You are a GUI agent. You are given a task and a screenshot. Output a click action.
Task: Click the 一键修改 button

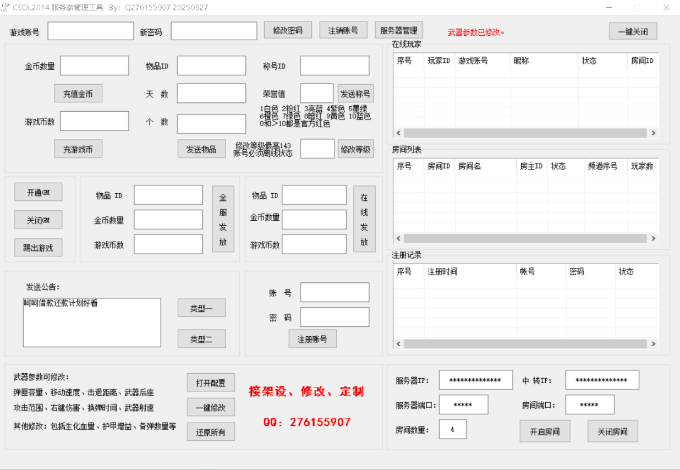pos(211,407)
